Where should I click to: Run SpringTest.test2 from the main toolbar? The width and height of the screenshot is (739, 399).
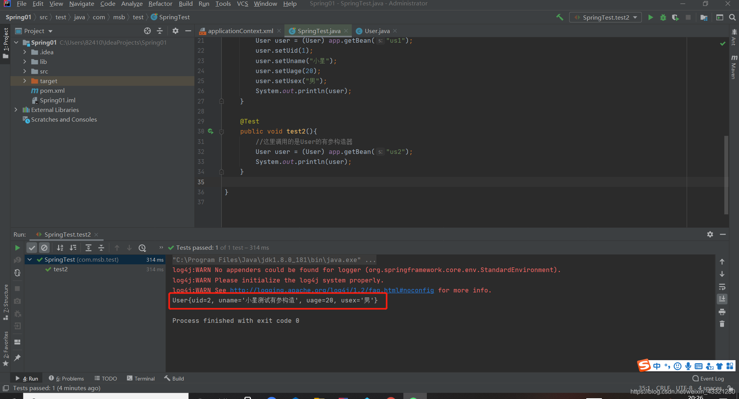(650, 17)
